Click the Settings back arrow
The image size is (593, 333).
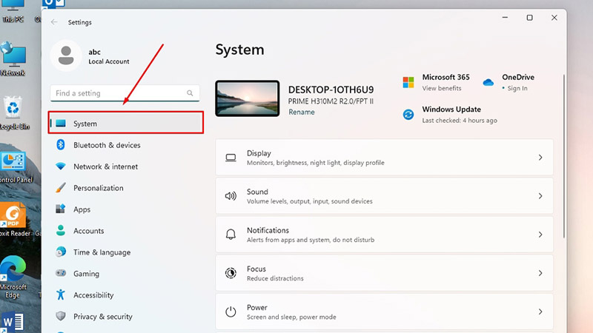54,22
